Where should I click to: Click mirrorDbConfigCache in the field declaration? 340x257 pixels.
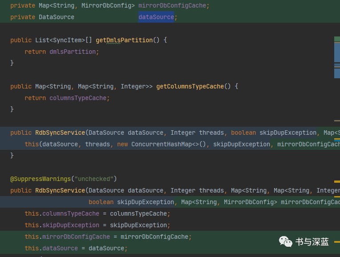click(x=172, y=5)
